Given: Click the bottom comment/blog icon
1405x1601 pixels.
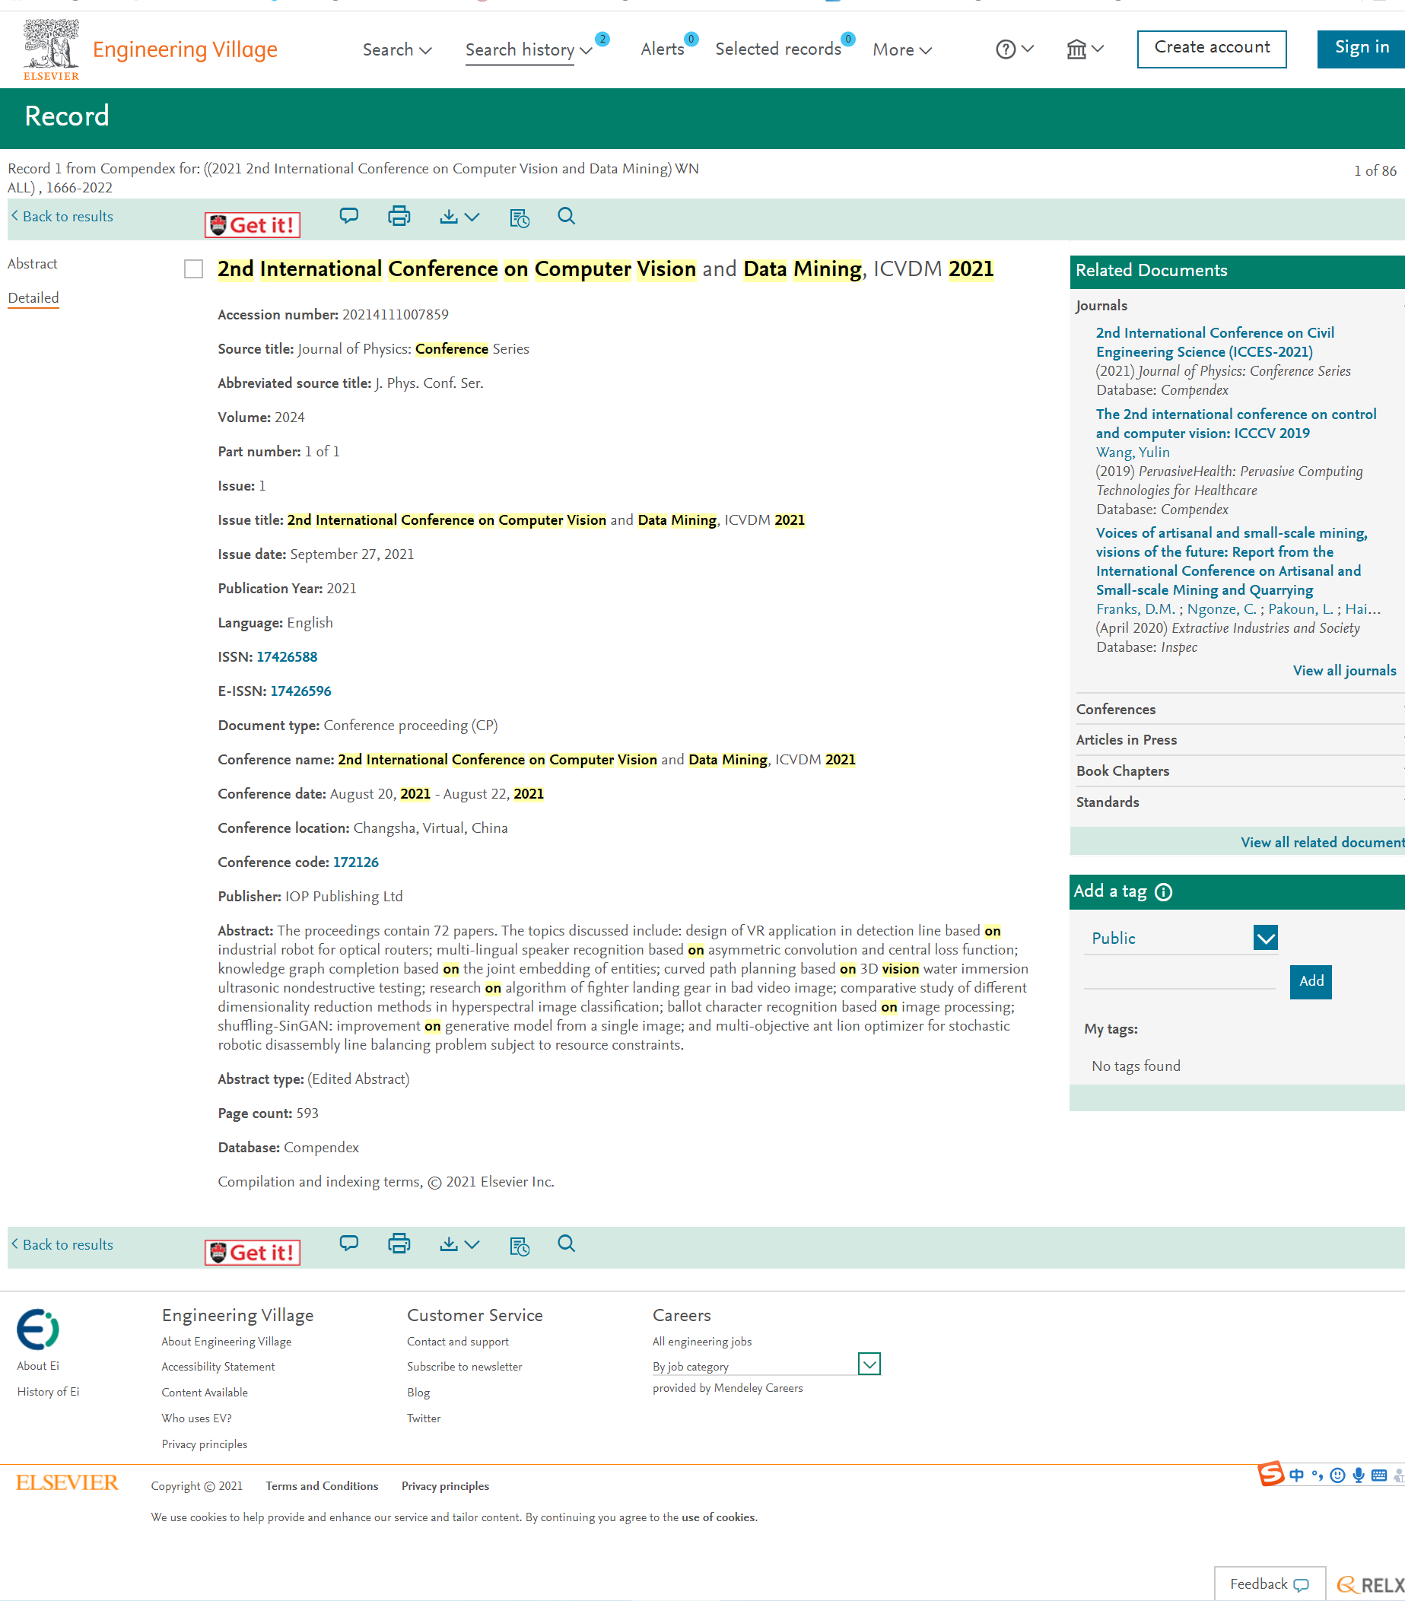Looking at the screenshot, I should click(x=348, y=1244).
